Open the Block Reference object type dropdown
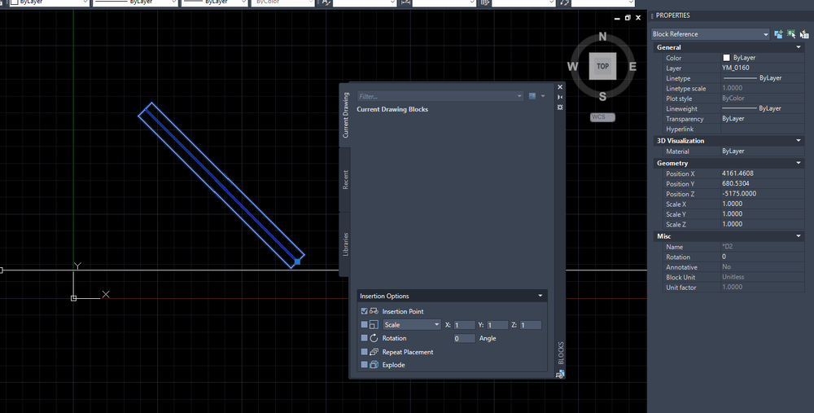 point(710,34)
